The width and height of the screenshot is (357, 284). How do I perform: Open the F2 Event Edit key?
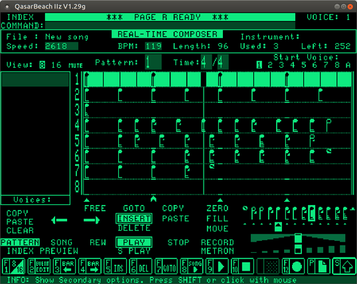[x=39, y=266]
